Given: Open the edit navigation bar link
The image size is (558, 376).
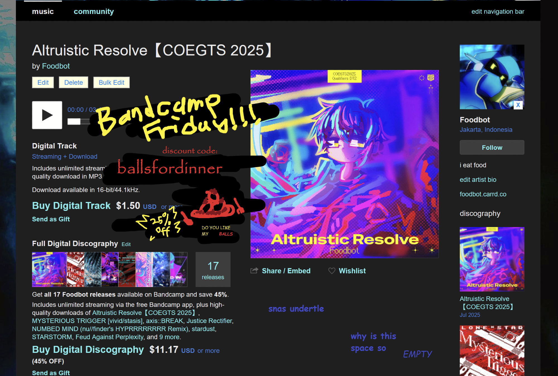Looking at the screenshot, I should tap(497, 11).
